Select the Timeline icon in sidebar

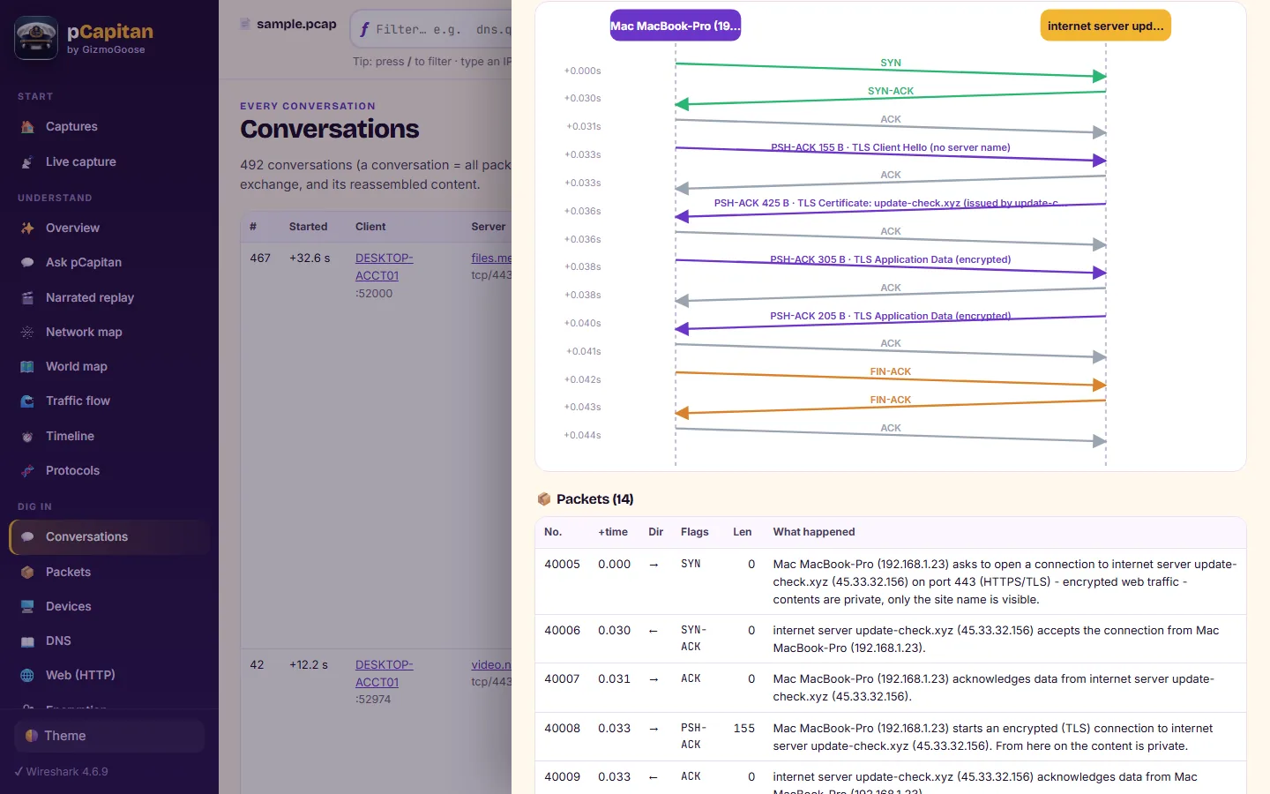pyautogui.click(x=27, y=437)
